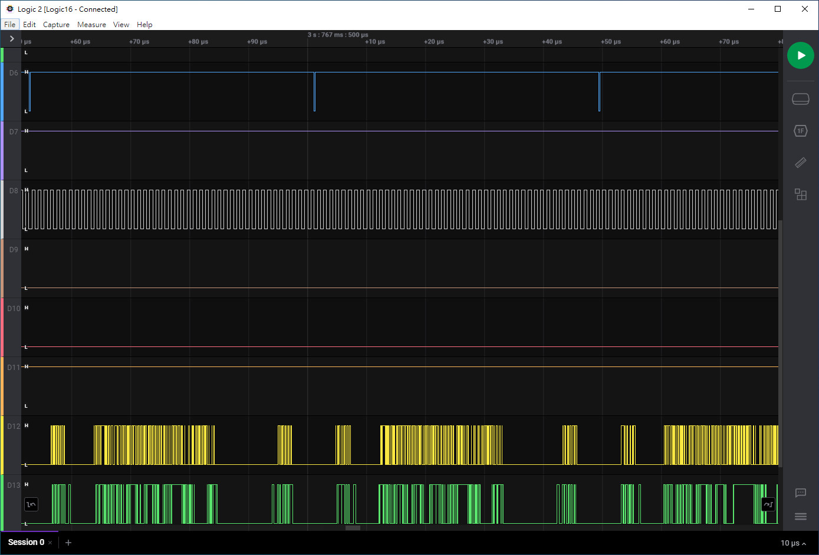819x555 pixels.
Task: Select the Session 0 tab
Action: point(26,543)
